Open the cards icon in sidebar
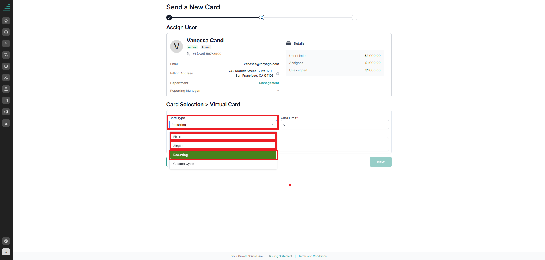Screen dimensions: 545x260 pyautogui.click(x=6, y=66)
